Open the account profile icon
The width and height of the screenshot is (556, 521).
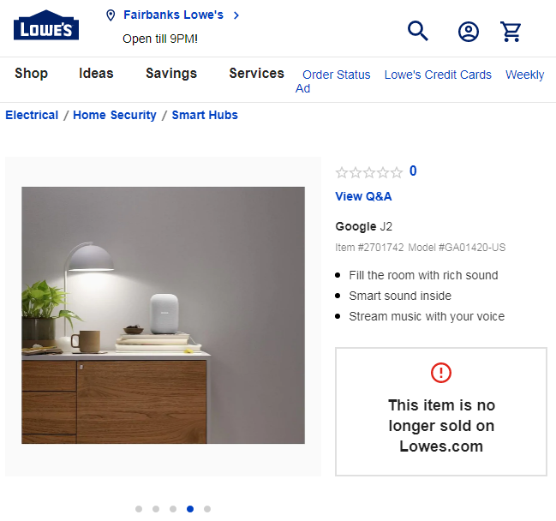[x=469, y=32]
